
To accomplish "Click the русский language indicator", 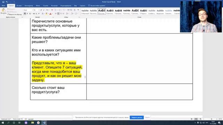I will [x=31, y=119].
